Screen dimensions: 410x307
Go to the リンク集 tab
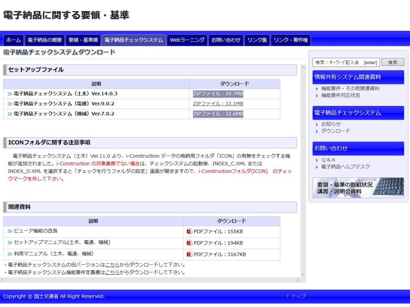pos(257,40)
